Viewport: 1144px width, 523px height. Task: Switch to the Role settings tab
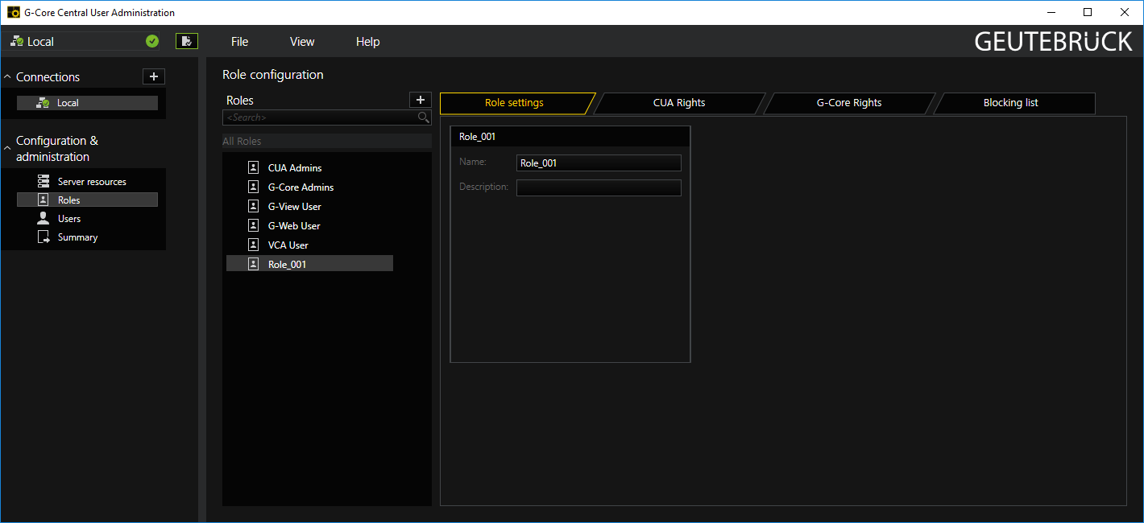click(x=515, y=103)
